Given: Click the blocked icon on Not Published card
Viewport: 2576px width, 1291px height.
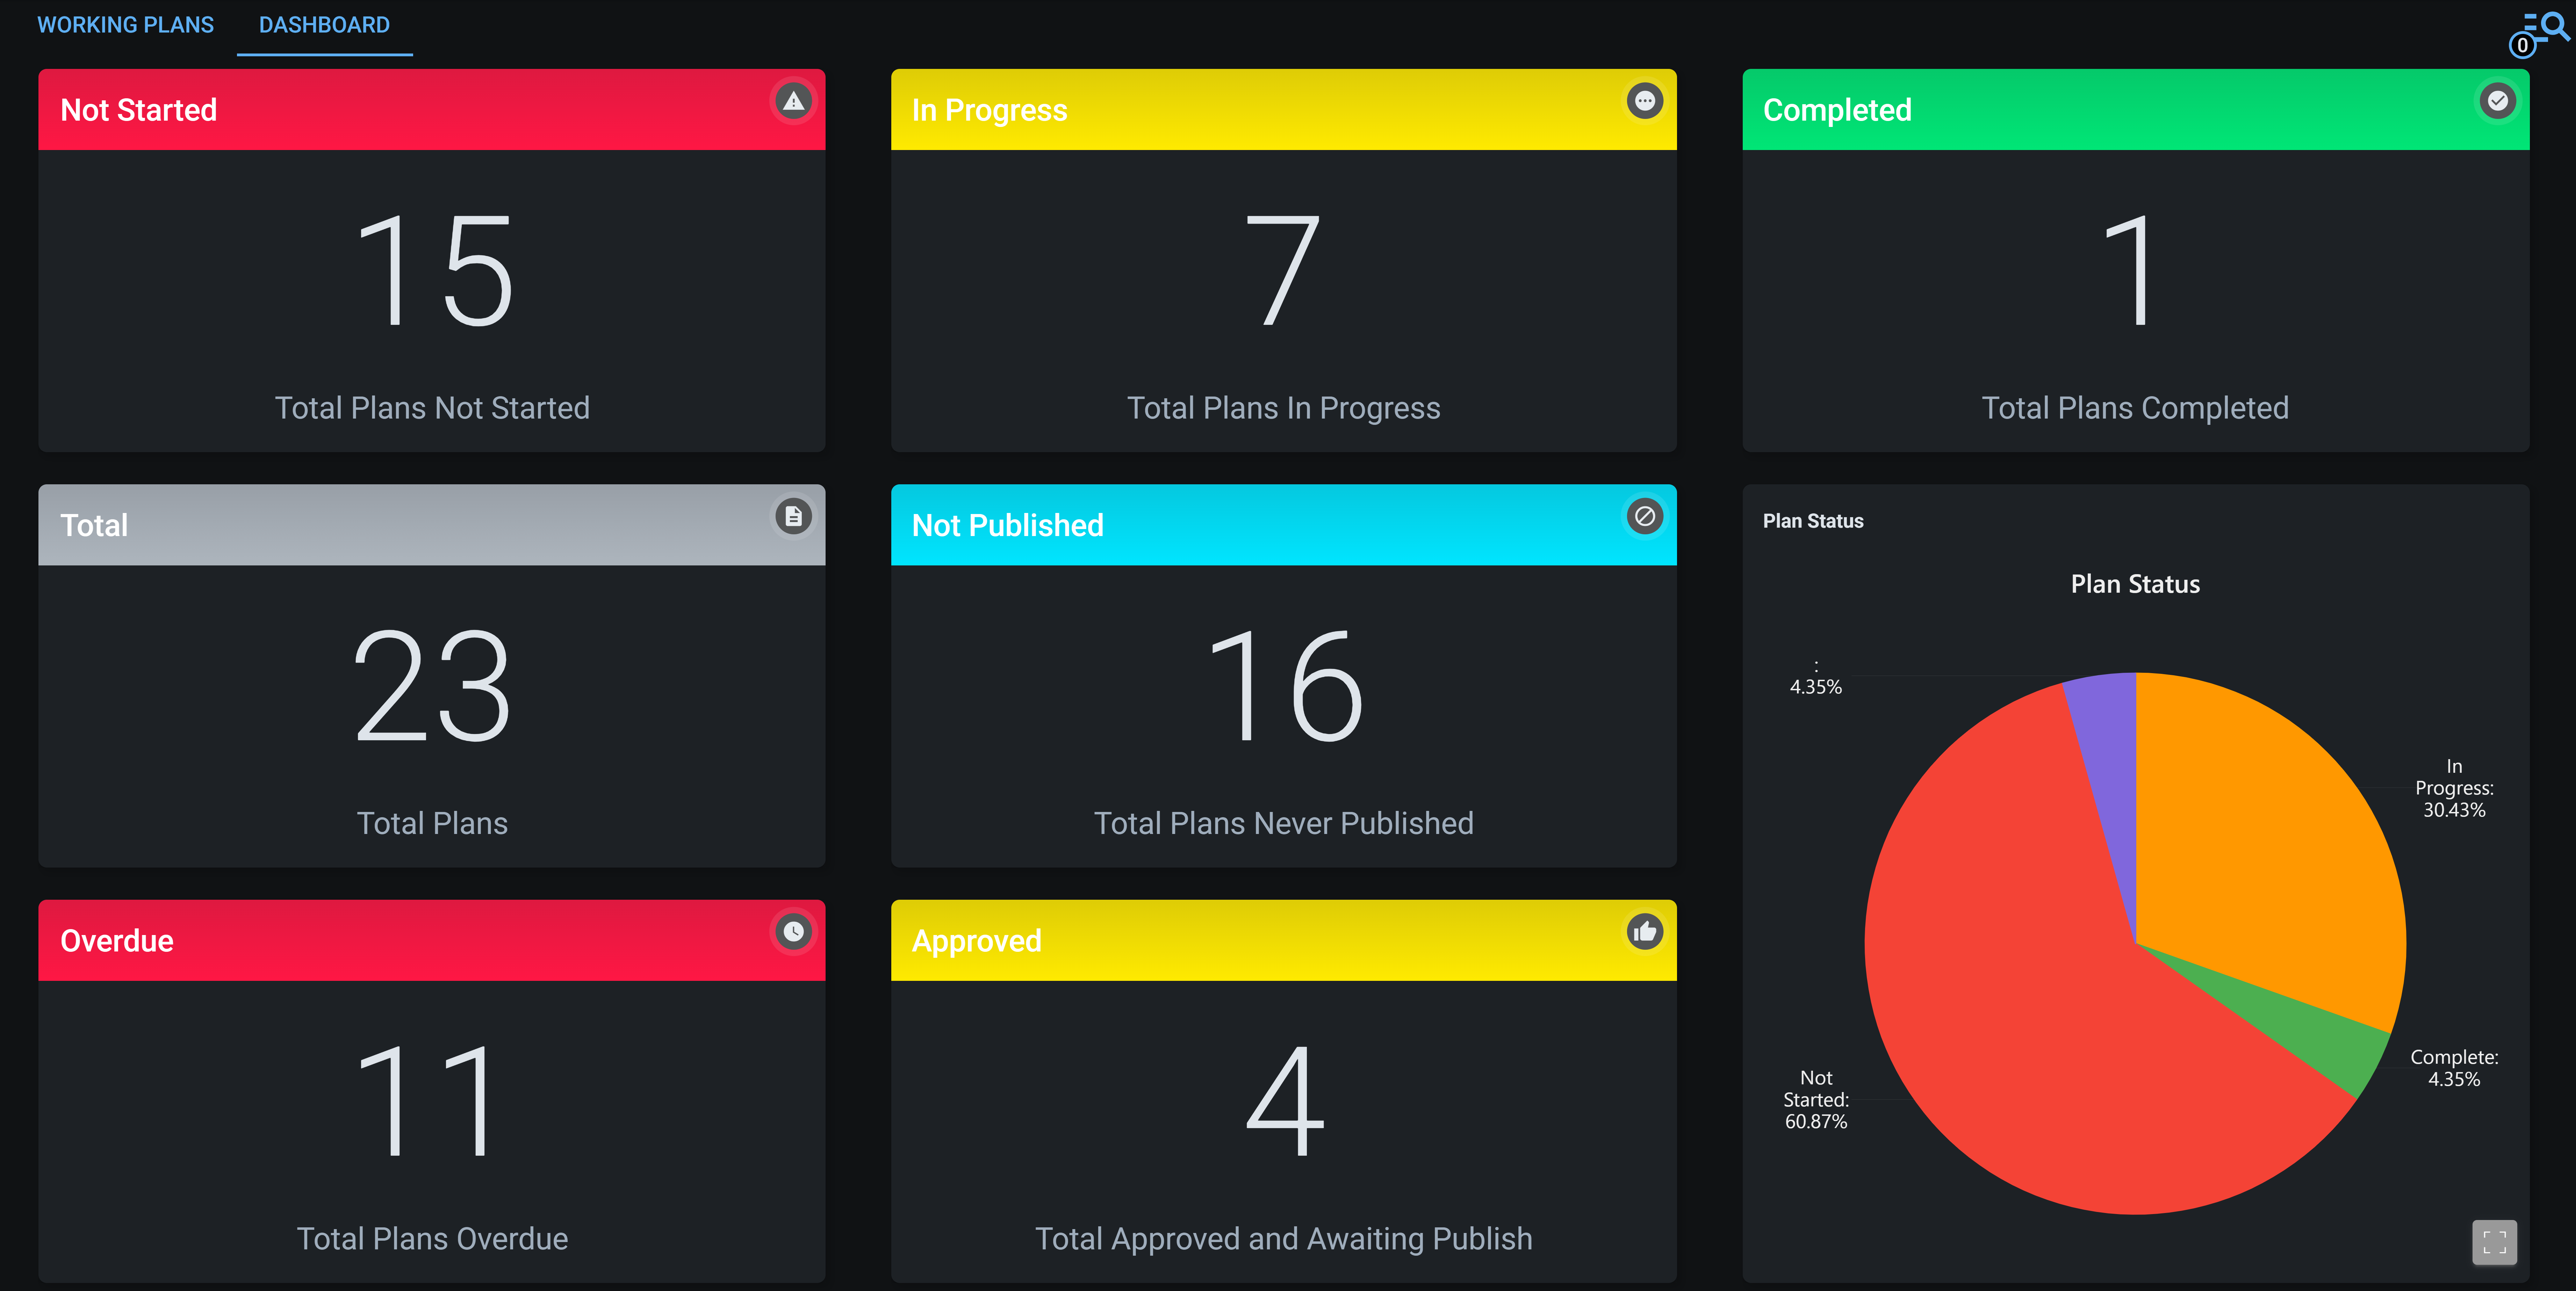Looking at the screenshot, I should pyautogui.click(x=1645, y=516).
